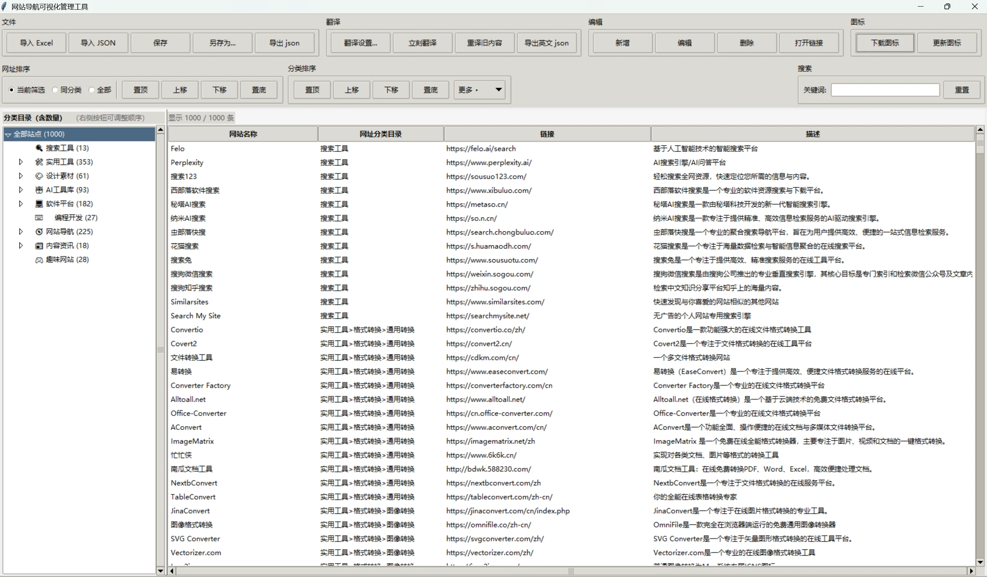Click the 导入 JSON button
Image resolution: width=987 pixels, height=577 pixels.
98,43
